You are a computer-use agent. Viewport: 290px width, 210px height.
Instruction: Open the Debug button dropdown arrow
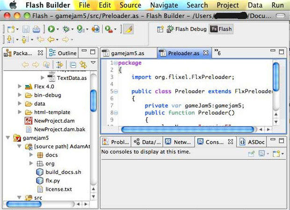point(72,29)
